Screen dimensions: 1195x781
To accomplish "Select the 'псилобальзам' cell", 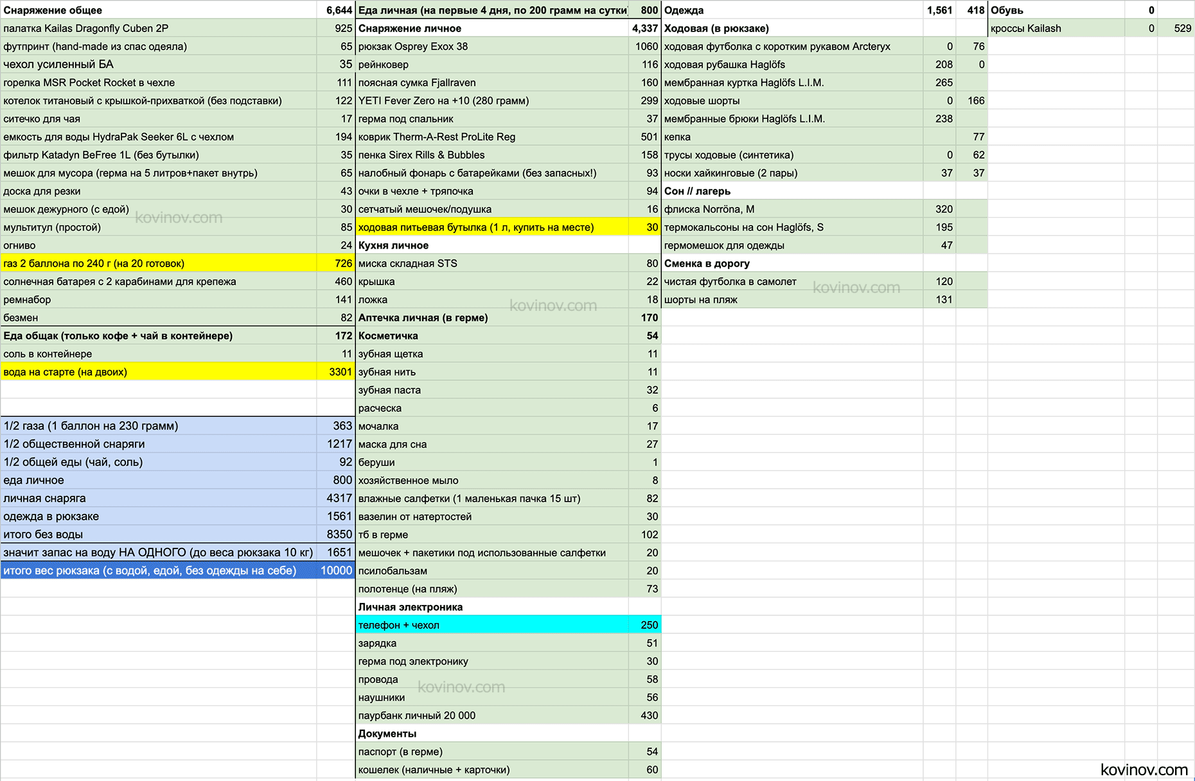I will click(x=492, y=570).
